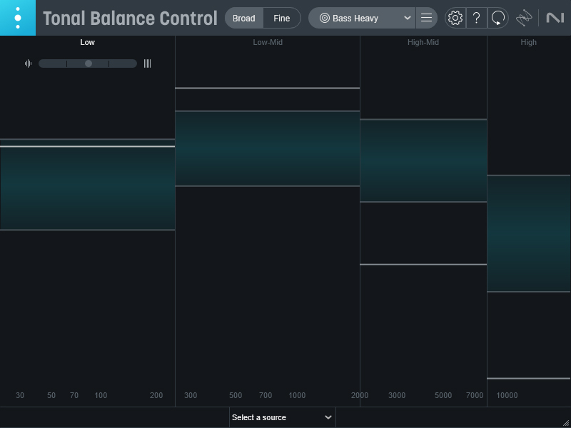The width and height of the screenshot is (571, 428).
Task: Select the Low band label
Action: click(87, 42)
